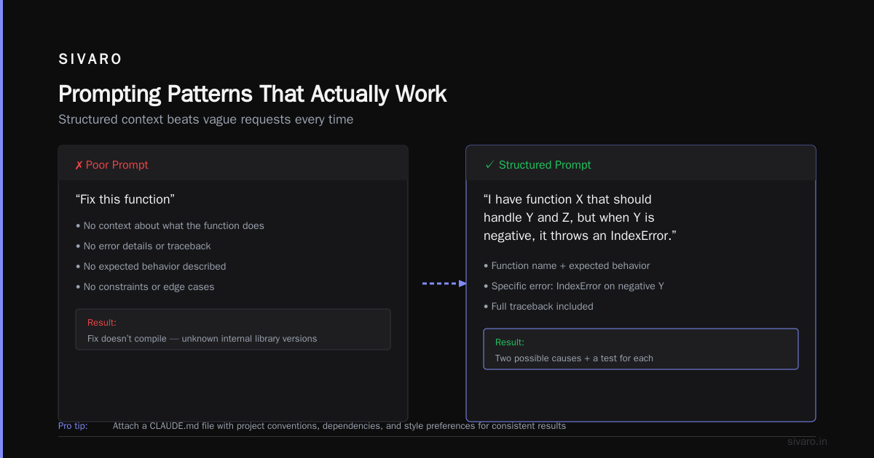Click quote starting "I have function X that should"

click(x=580, y=217)
